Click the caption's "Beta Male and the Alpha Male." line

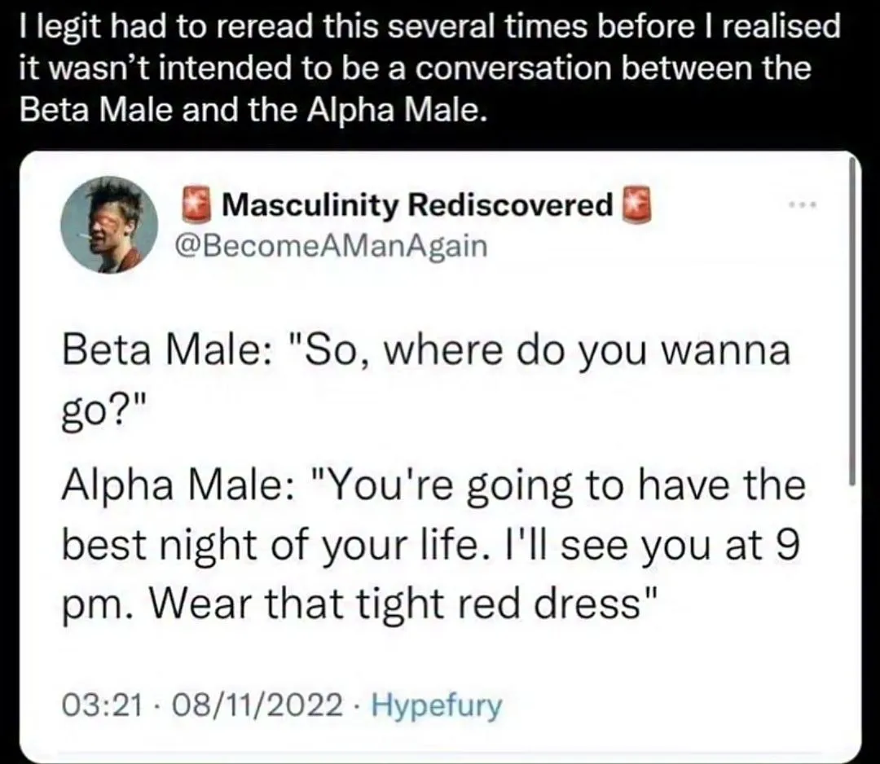pos(253,109)
